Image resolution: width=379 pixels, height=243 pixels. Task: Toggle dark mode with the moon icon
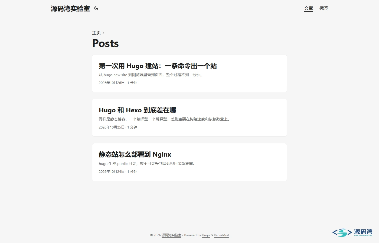pyautogui.click(x=96, y=8)
